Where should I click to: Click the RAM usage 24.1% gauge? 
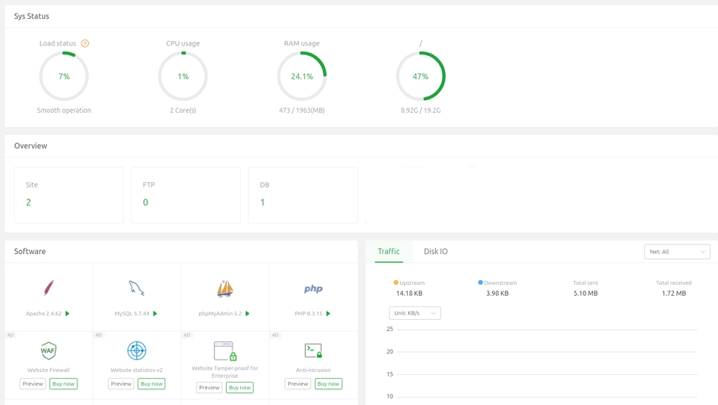click(x=301, y=76)
